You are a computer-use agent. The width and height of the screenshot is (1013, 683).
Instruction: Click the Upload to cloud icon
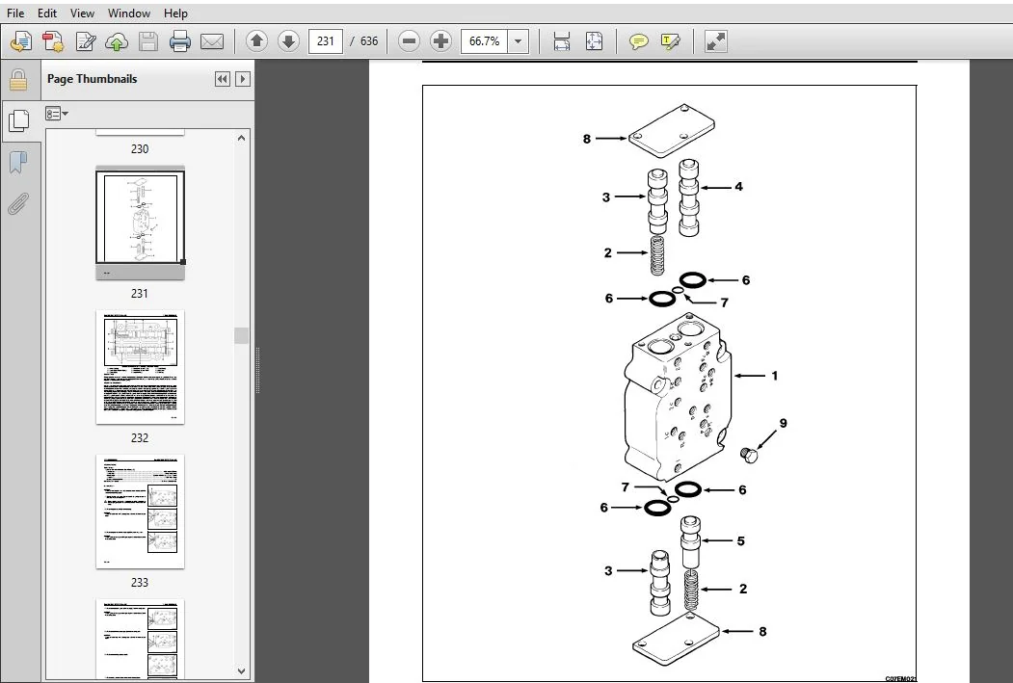117,41
